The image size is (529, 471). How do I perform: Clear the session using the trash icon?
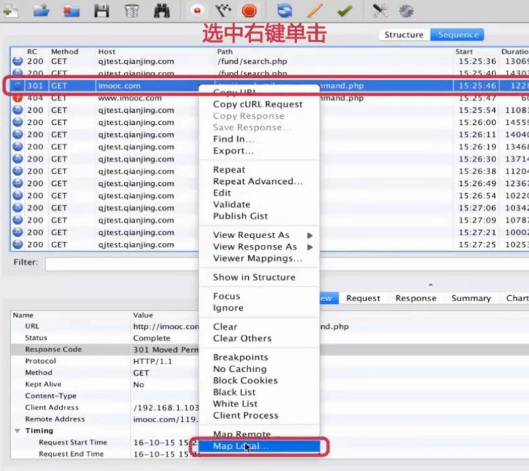click(x=131, y=11)
